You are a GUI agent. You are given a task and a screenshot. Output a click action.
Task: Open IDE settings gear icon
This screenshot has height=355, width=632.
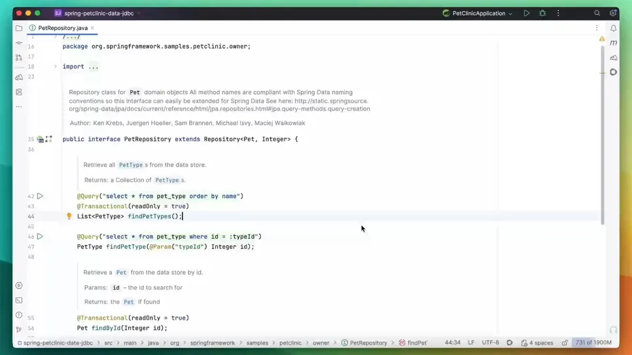(x=613, y=13)
